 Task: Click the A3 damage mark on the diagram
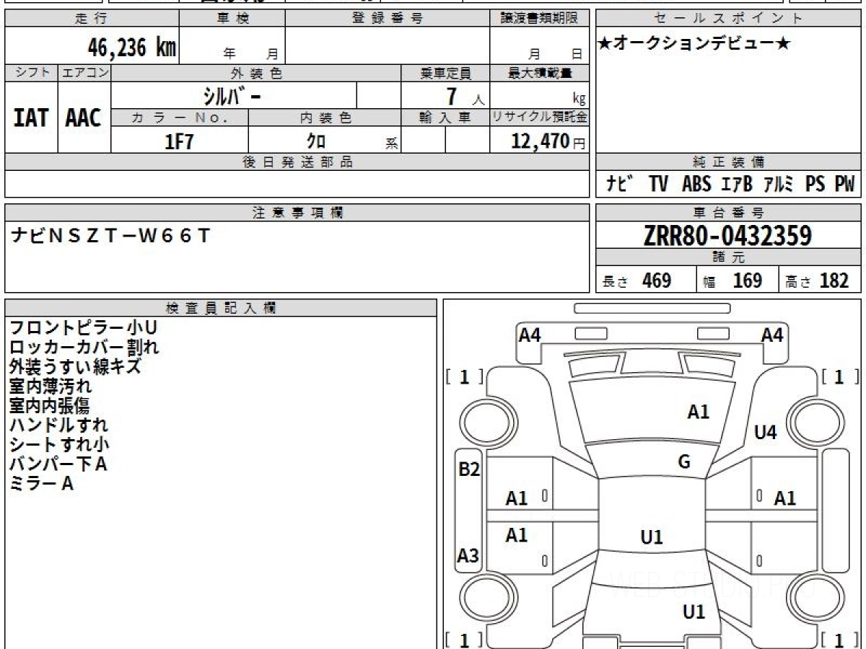(x=468, y=556)
